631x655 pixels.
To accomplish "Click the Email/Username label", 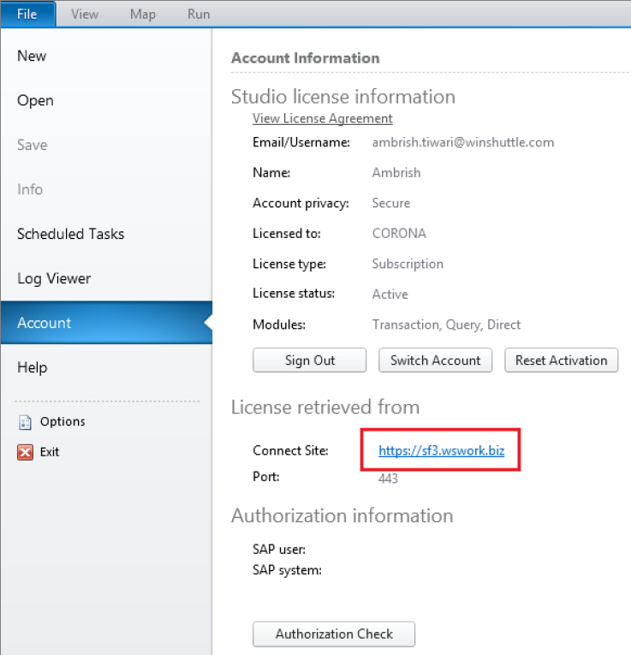I will 301,142.
